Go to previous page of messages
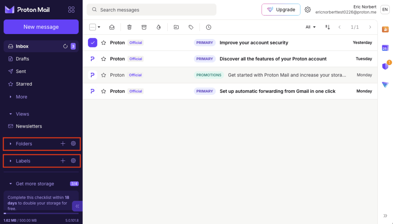The width and height of the screenshot is (393, 224). 340,27
